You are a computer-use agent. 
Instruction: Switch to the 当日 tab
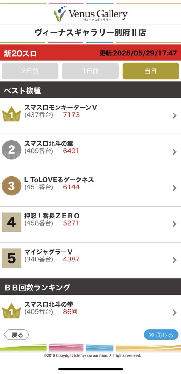[x=151, y=71]
